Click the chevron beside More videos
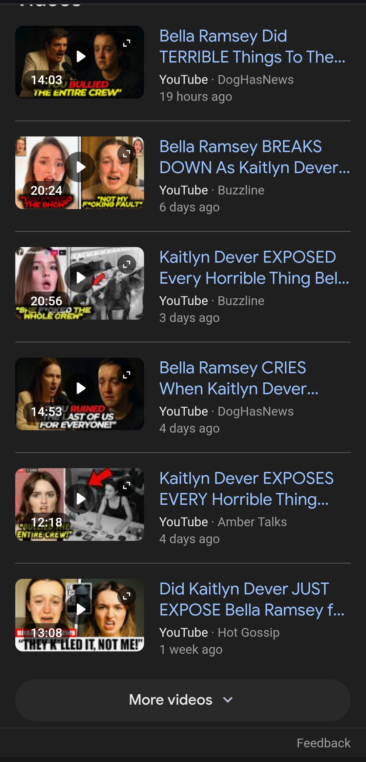 [x=228, y=700]
